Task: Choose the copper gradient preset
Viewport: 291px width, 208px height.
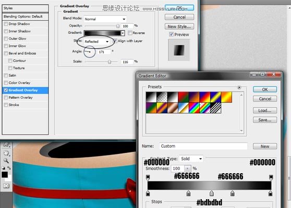Action: point(173,108)
